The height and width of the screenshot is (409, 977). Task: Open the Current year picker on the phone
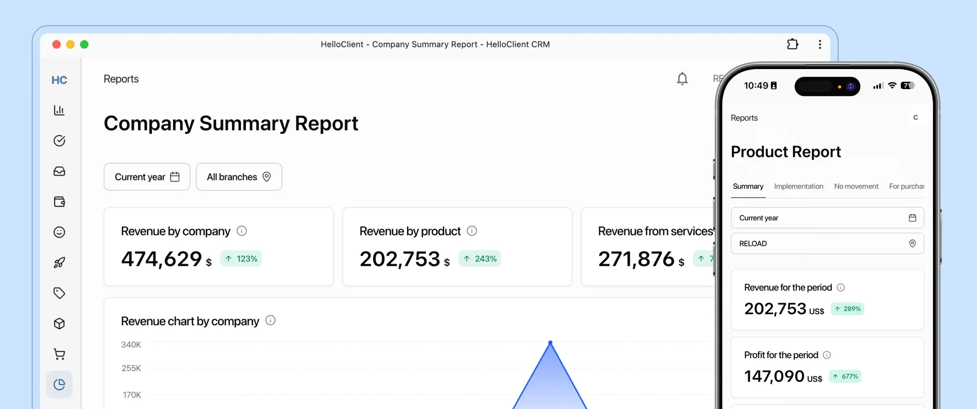coord(827,218)
